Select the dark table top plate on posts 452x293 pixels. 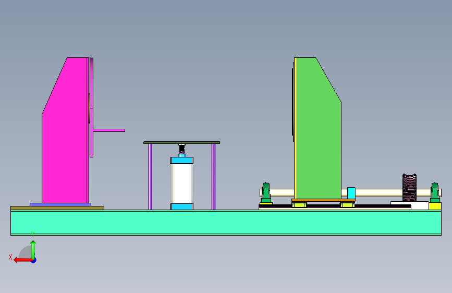point(181,142)
